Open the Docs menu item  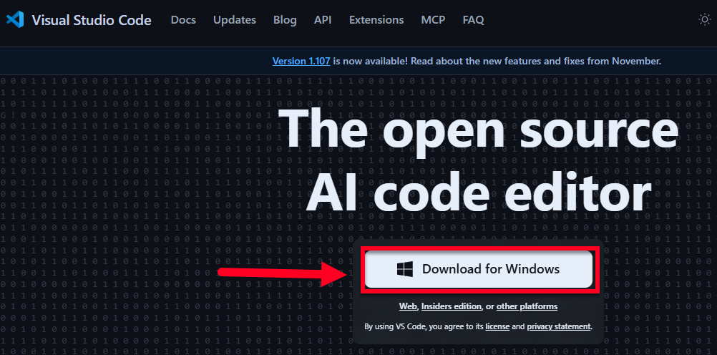[183, 20]
